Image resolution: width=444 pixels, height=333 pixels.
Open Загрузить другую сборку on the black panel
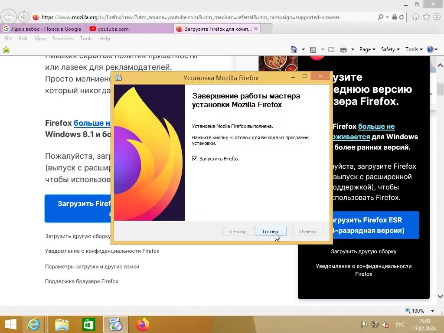tap(364, 251)
